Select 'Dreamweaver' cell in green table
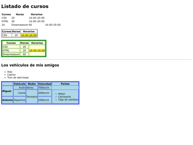 coord(11,54)
